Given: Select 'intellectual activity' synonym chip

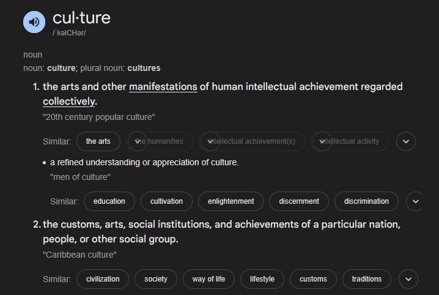Looking at the screenshot, I should tap(349, 141).
